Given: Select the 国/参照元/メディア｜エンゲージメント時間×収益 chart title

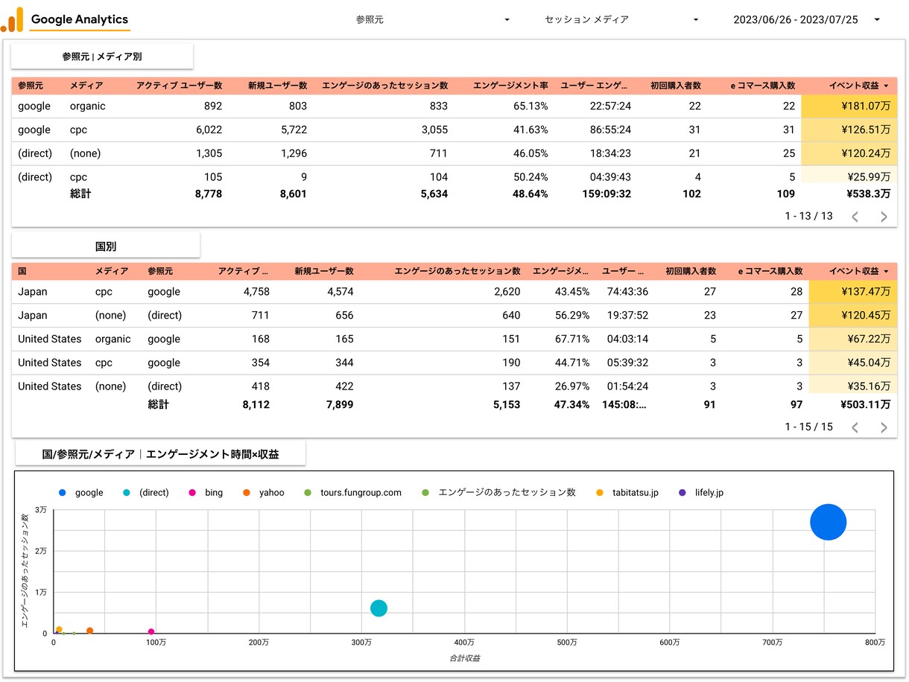Looking at the screenshot, I should [161, 453].
